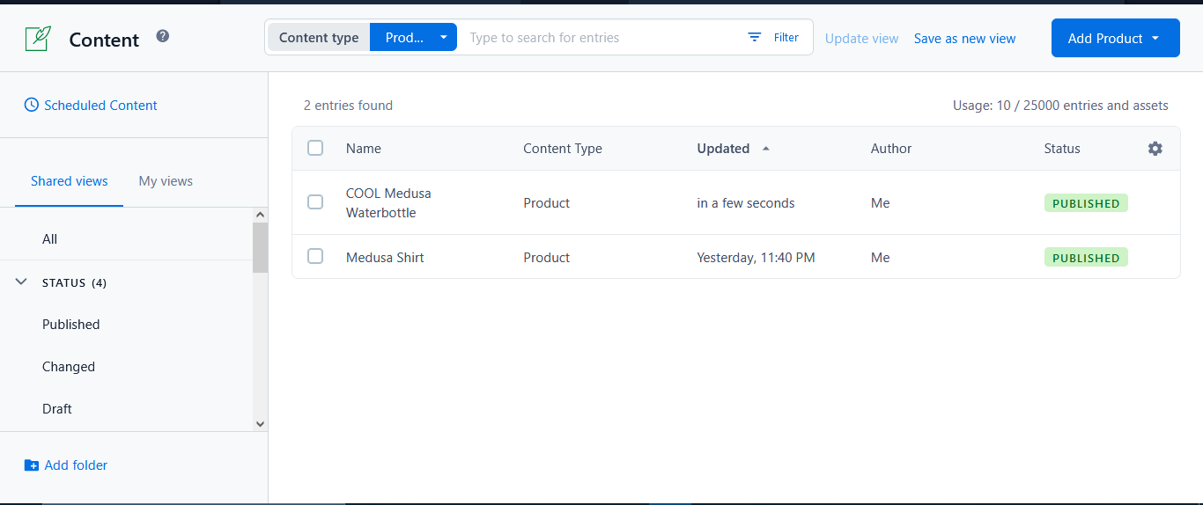Collapse the STATUS (4) section chevron
The image size is (1203, 505).
tap(22, 282)
